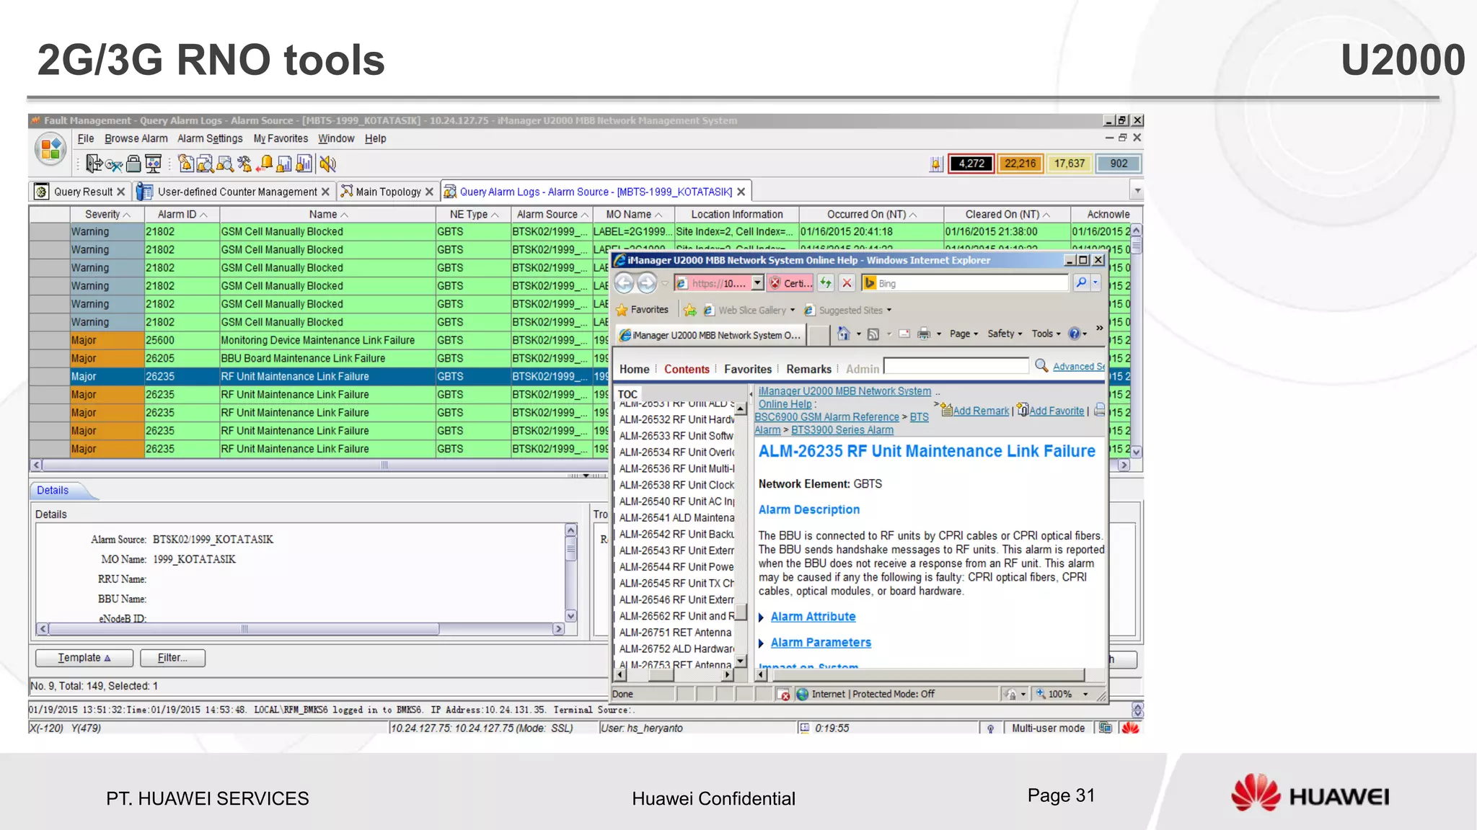Open the IE Safety menu dropdown
1477x830 pixels.
(x=1005, y=334)
